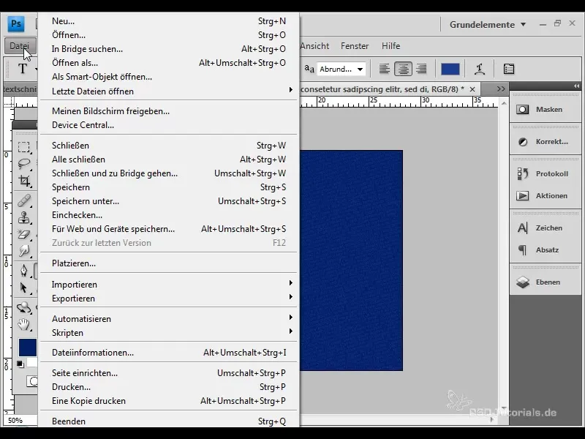Select the Healing Brush tool

point(24,200)
